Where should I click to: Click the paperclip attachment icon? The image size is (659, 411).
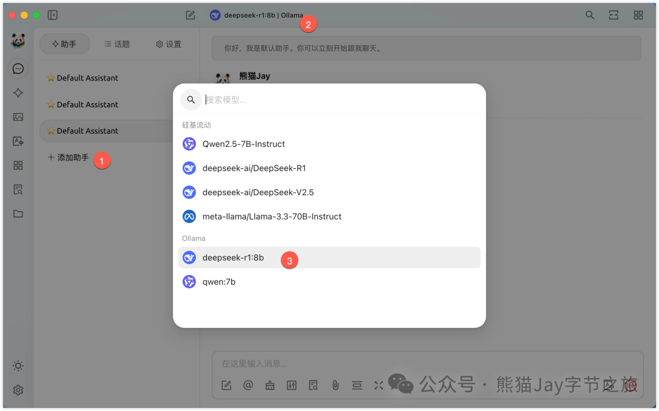point(336,385)
